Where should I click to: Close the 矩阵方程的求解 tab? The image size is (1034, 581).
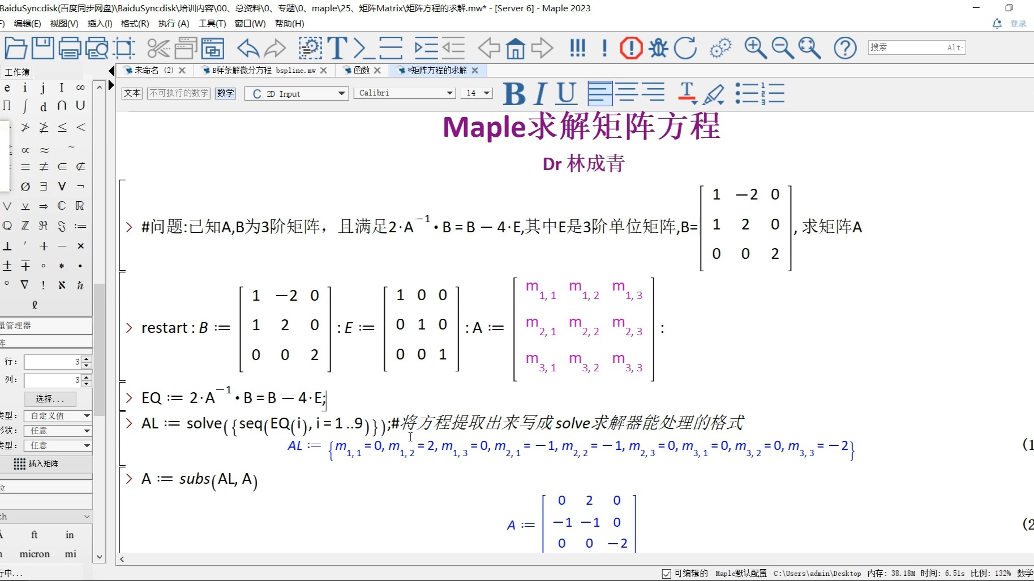coord(475,70)
